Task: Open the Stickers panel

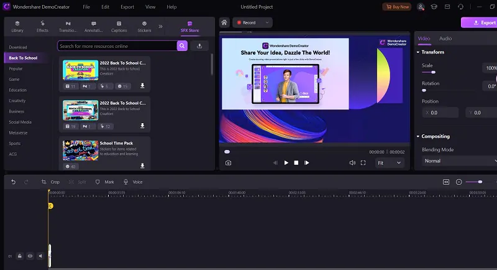Action: 144,27
